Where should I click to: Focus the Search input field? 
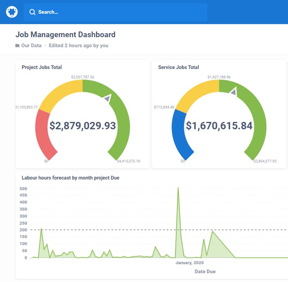120,12
